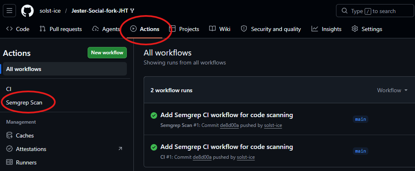
Task: Click the Runners server icon
Action: tap(9, 162)
